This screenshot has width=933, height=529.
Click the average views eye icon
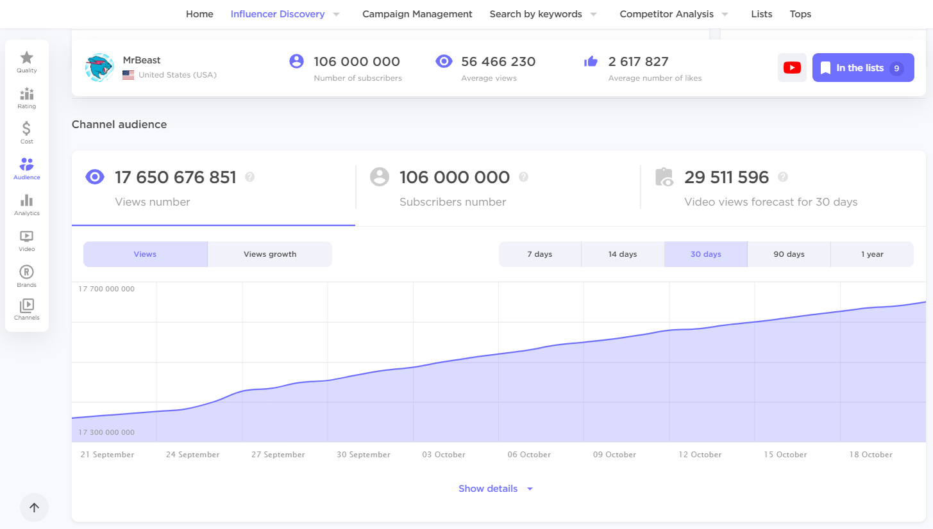tap(444, 61)
